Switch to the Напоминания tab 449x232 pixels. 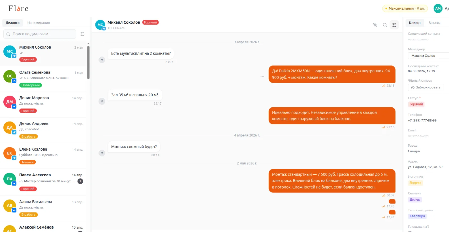pyautogui.click(x=39, y=23)
